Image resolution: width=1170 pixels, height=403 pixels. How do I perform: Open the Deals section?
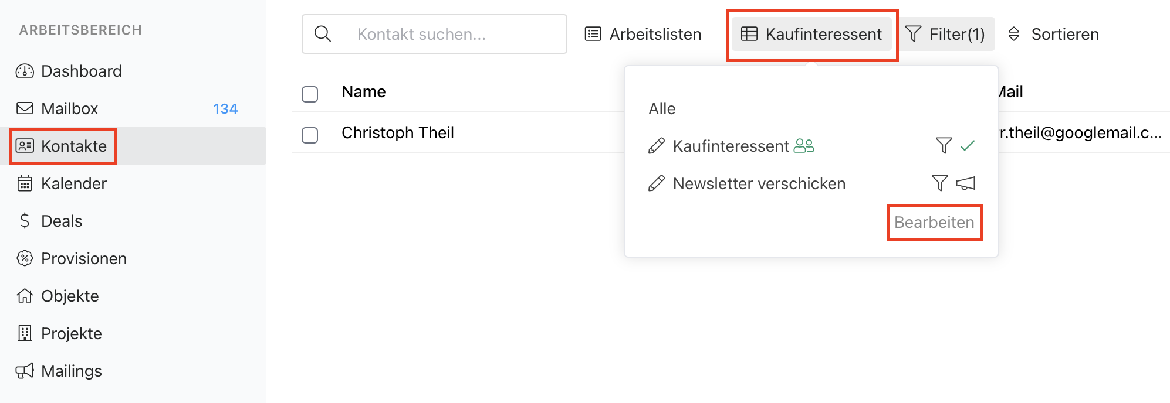(61, 221)
